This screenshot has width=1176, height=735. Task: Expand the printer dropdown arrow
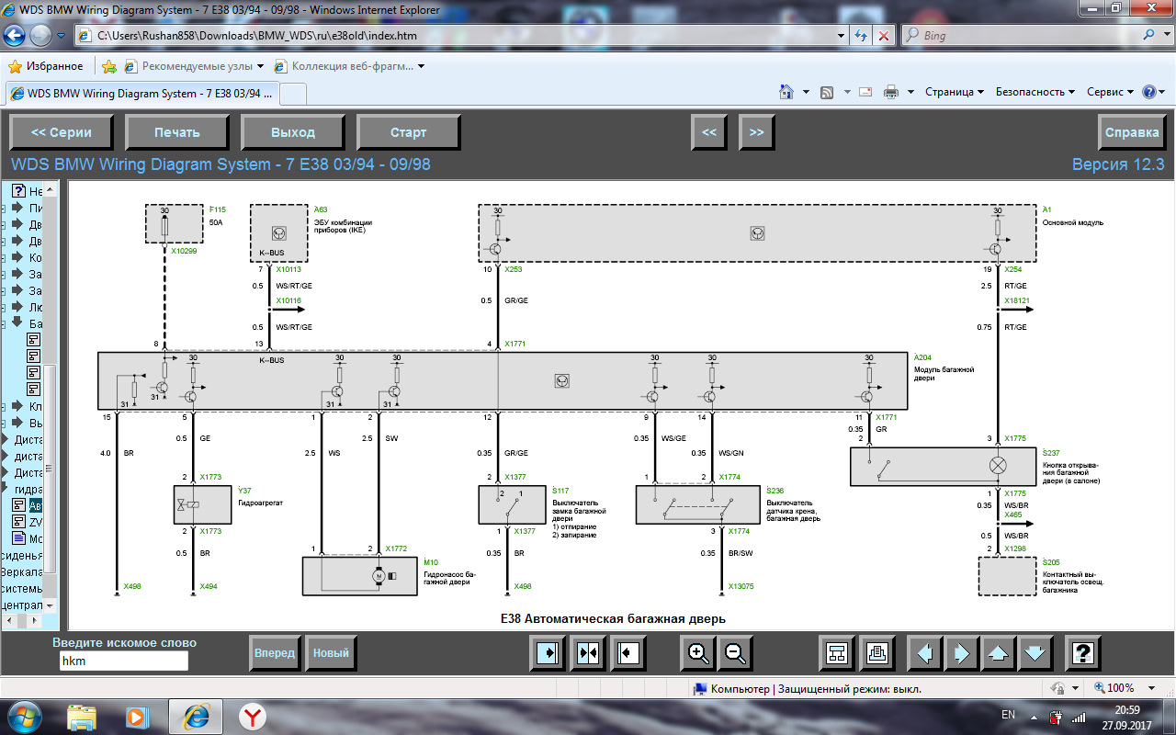910,92
